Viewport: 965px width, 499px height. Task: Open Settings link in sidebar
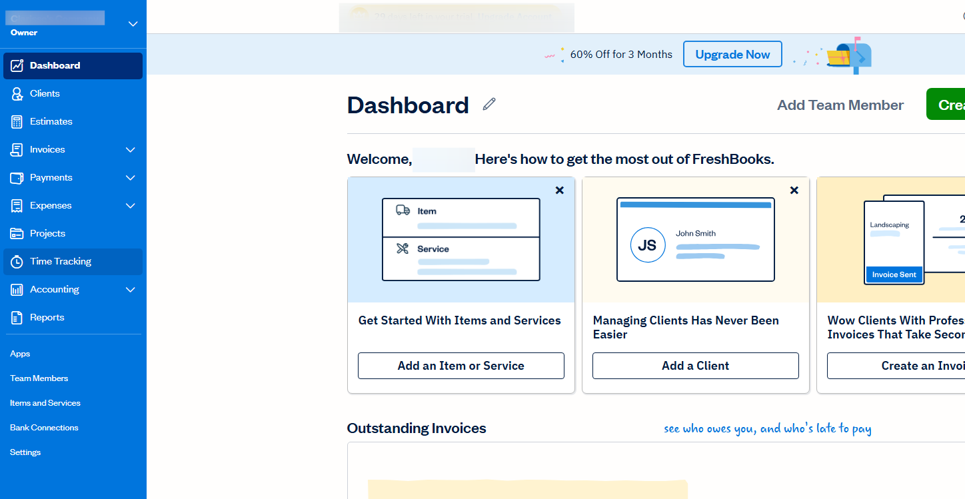pos(25,452)
